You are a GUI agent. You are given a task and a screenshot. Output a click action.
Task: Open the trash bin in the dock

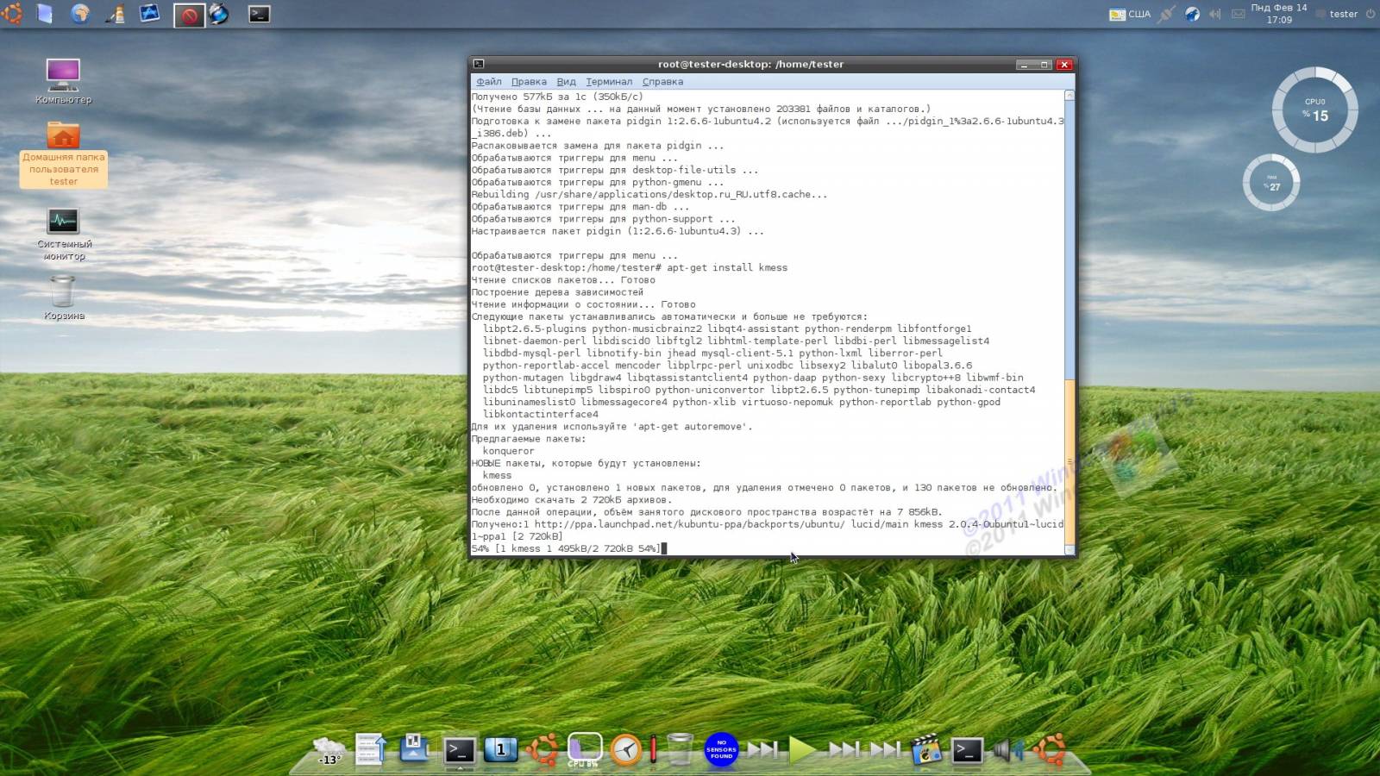pos(680,749)
